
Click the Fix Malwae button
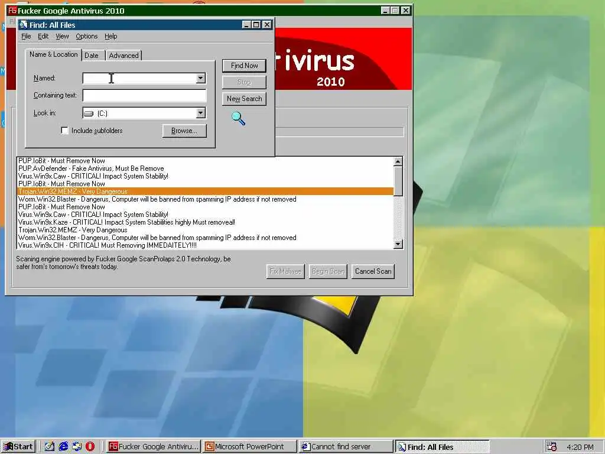click(x=285, y=271)
